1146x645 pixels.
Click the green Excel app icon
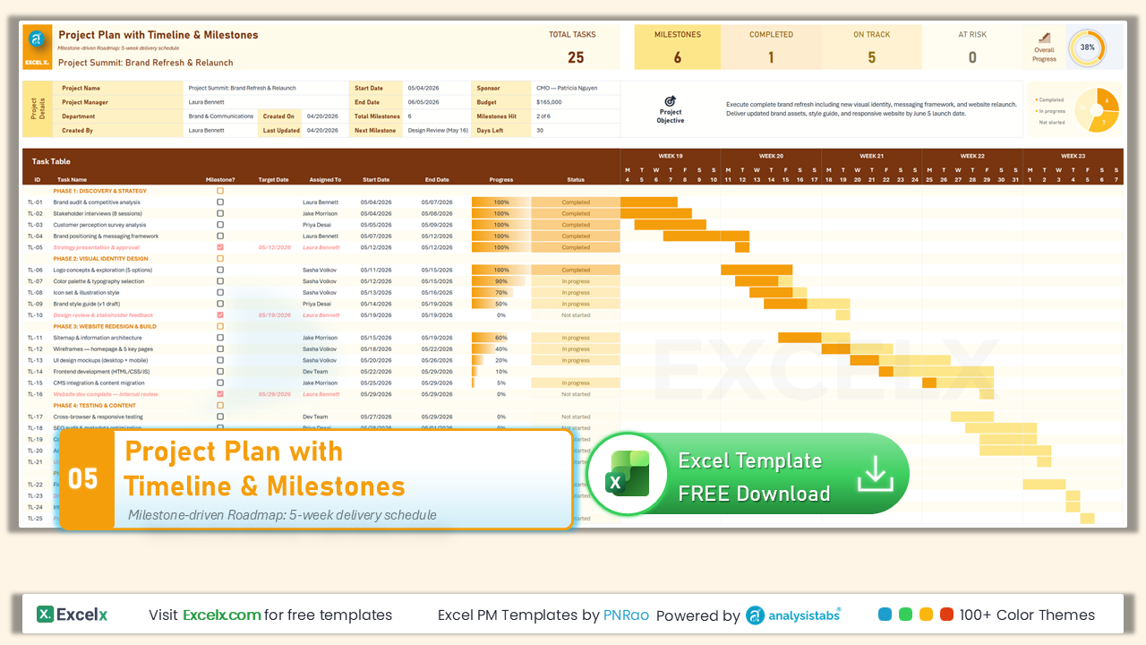point(628,474)
